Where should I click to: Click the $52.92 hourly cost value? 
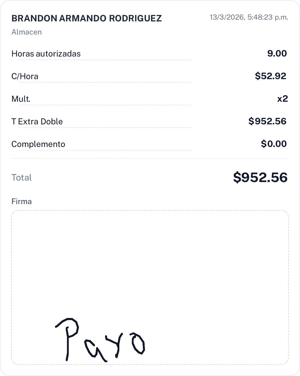[x=271, y=76]
